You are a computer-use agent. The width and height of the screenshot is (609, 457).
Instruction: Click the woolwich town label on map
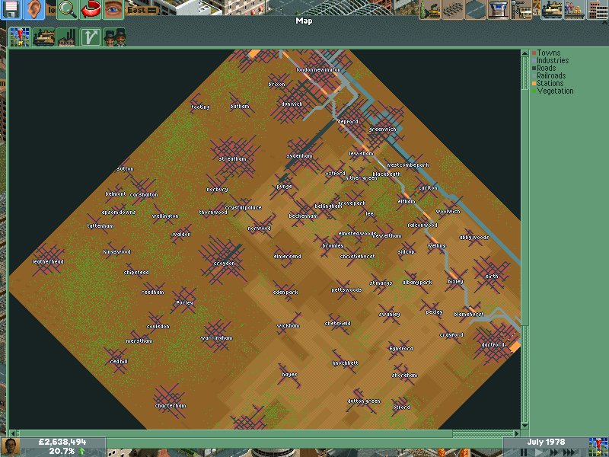[x=448, y=212]
